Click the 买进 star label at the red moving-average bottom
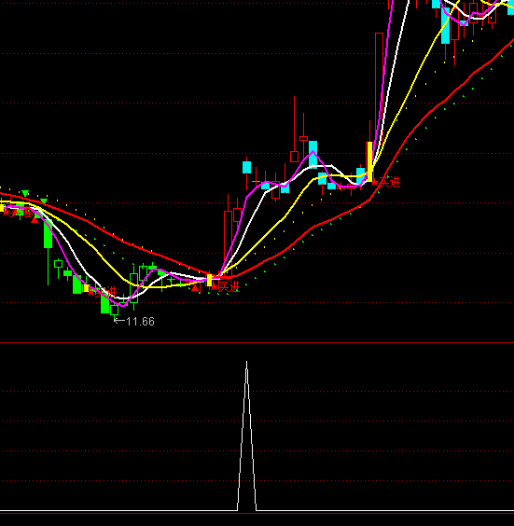This screenshot has width=514, height=526. (225, 286)
